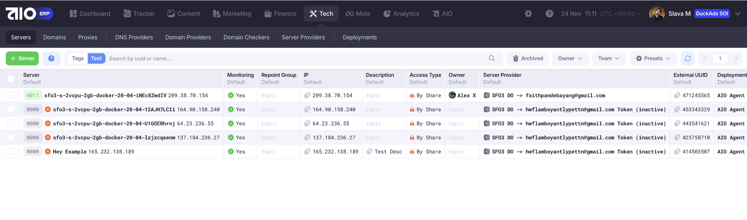Open the Team filter dropdown
Image resolution: width=747 pixels, height=220 pixels.
tap(609, 58)
